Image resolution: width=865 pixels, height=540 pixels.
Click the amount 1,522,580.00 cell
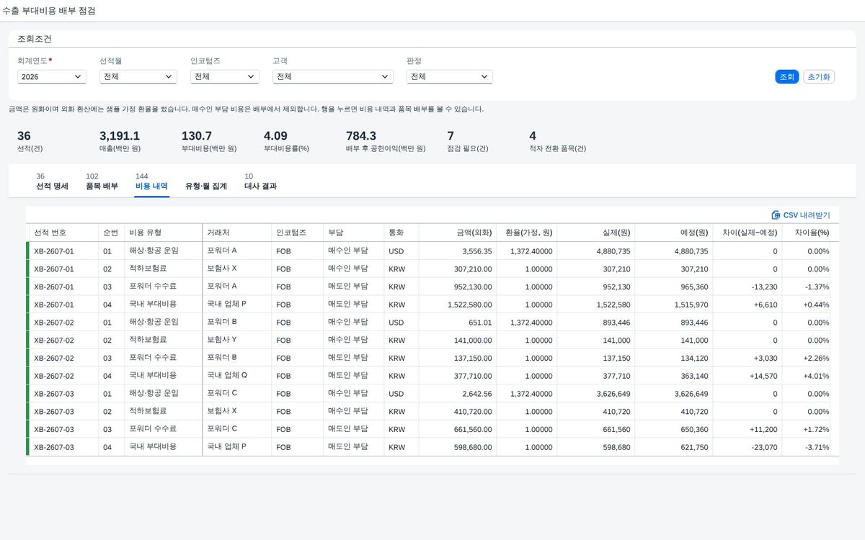(458, 305)
